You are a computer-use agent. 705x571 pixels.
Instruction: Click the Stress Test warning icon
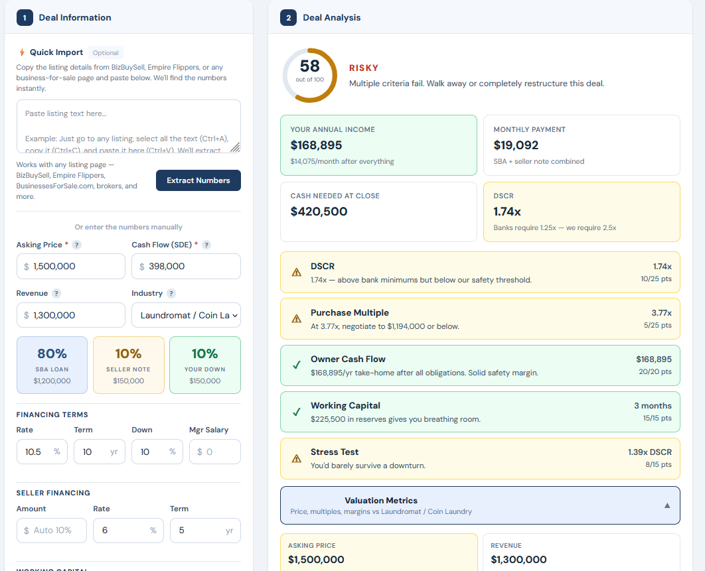(296, 456)
